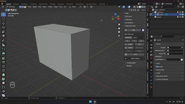Open Global transform orientation dropdown

(x=74, y=7)
